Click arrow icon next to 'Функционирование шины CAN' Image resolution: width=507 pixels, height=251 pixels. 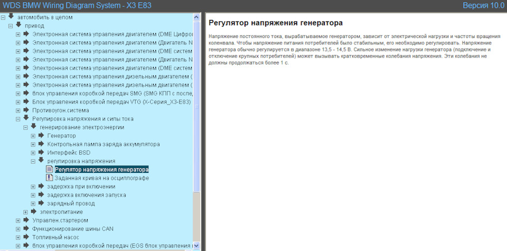click(26, 228)
